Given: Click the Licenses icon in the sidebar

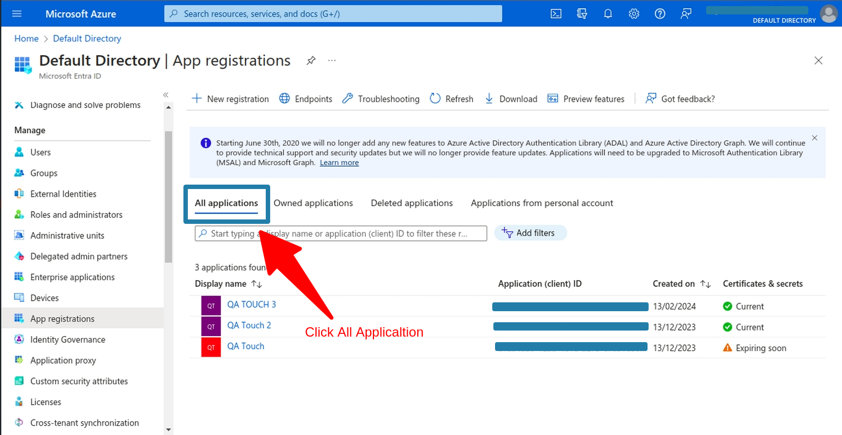Looking at the screenshot, I should [x=19, y=402].
